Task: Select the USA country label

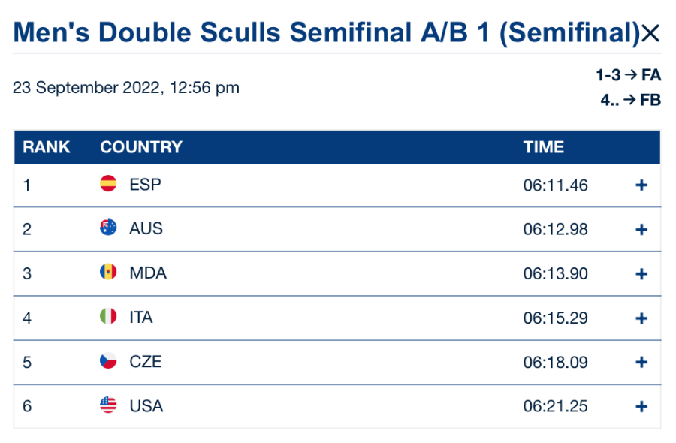Action: click(146, 406)
